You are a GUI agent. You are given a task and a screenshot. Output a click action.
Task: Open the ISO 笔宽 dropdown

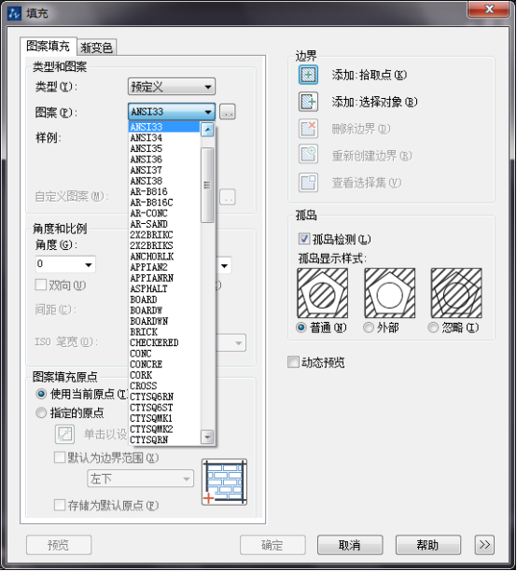pos(231,342)
